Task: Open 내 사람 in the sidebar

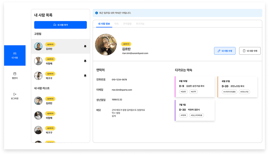Action: tap(15, 55)
